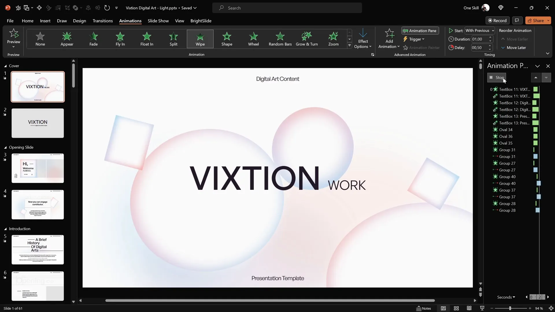Screen dimensions: 555x312
Task: Apply the Grow & Turn animation
Action: point(307,39)
